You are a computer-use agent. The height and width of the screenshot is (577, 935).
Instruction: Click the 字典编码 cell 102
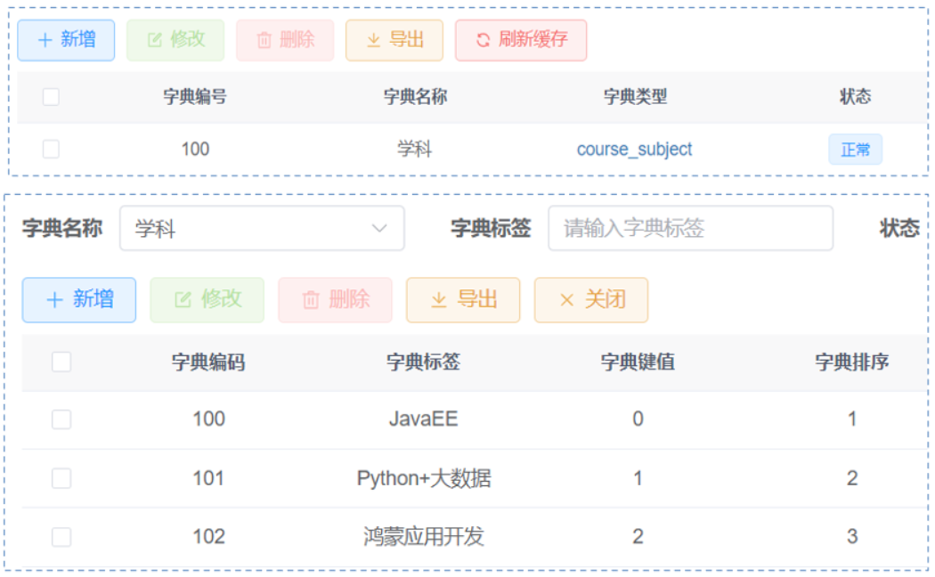click(x=208, y=536)
